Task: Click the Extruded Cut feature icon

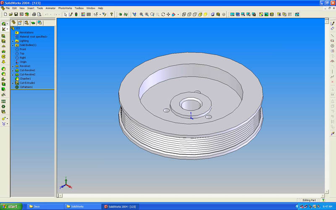Action: [x=4, y=41]
